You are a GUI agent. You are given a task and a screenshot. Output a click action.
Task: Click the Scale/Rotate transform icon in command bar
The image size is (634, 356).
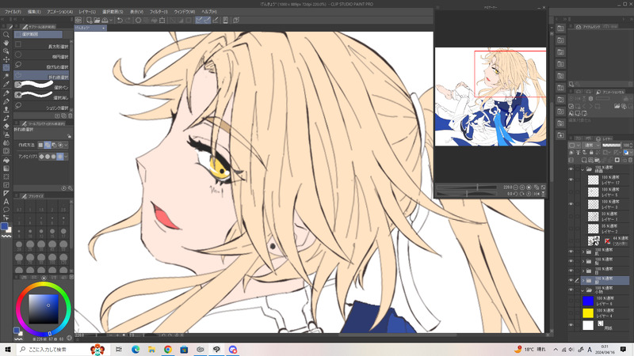(x=162, y=20)
